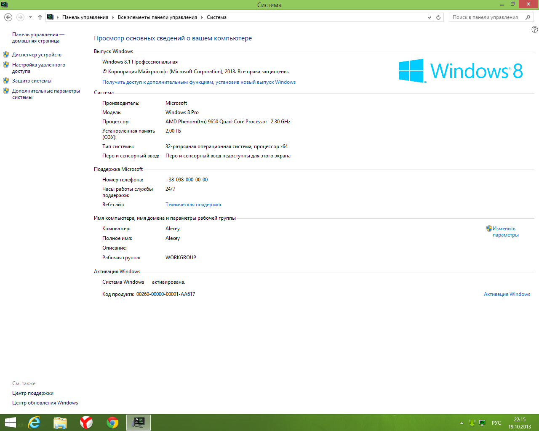Open address bar history dropdown
Screen dimensions: 539x431
(x=429, y=17)
